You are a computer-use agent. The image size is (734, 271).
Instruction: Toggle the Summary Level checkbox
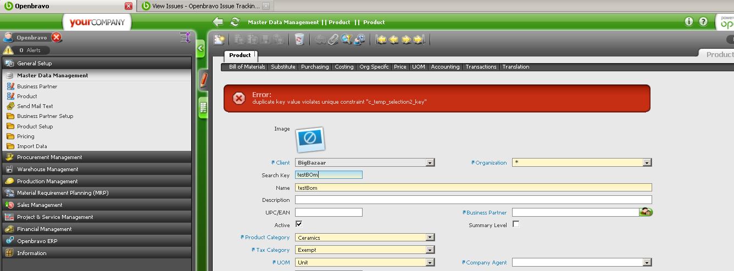pos(516,224)
